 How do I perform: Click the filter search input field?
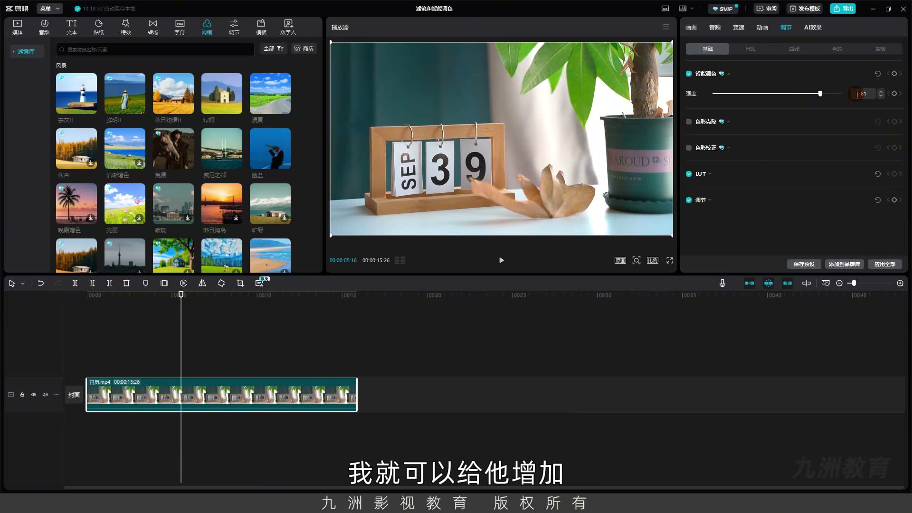point(155,49)
